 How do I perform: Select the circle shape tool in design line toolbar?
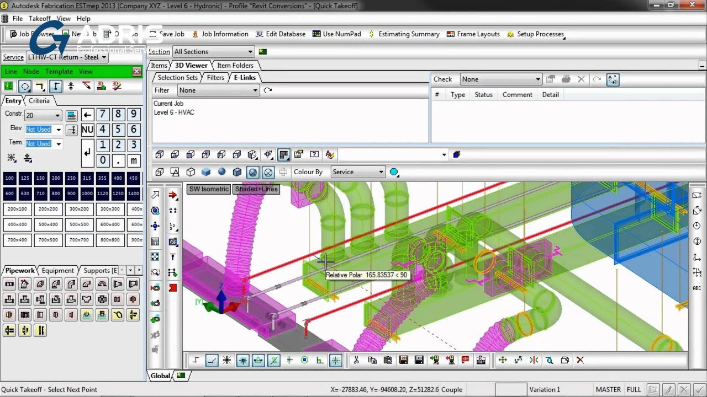[x=24, y=86]
